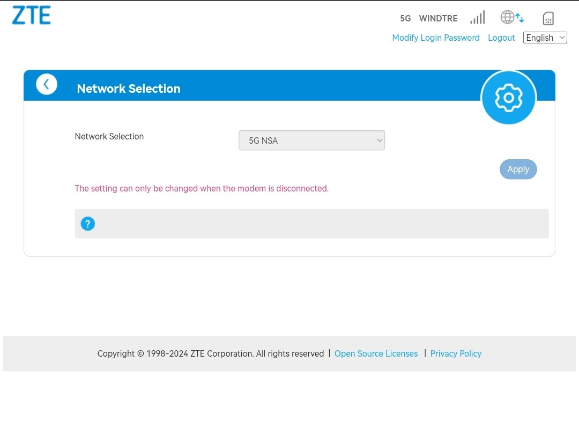Viewport: 579px width, 436px height.
Task: Check the signal strength bars icon
Action: pyautogui.click(x=477, y=18)
